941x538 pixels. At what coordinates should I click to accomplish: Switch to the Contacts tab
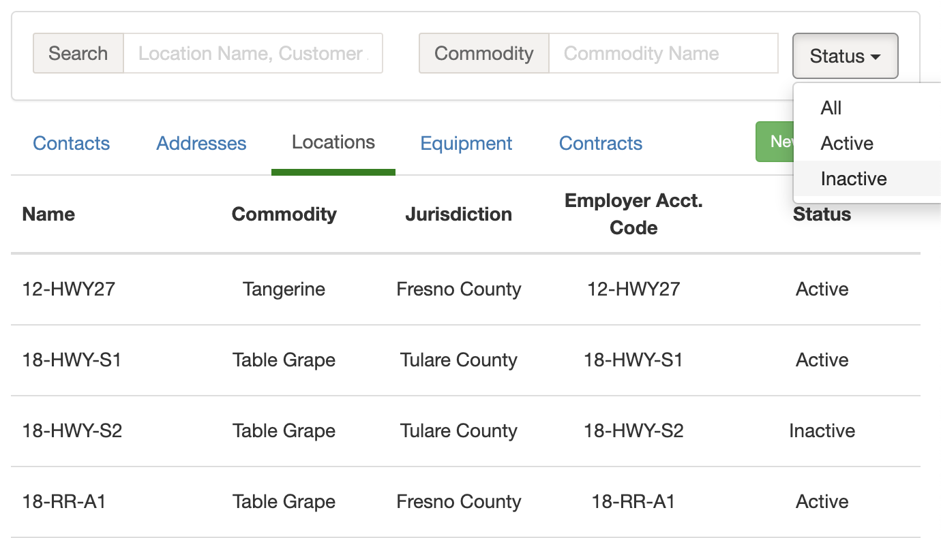tap(72, 143)
